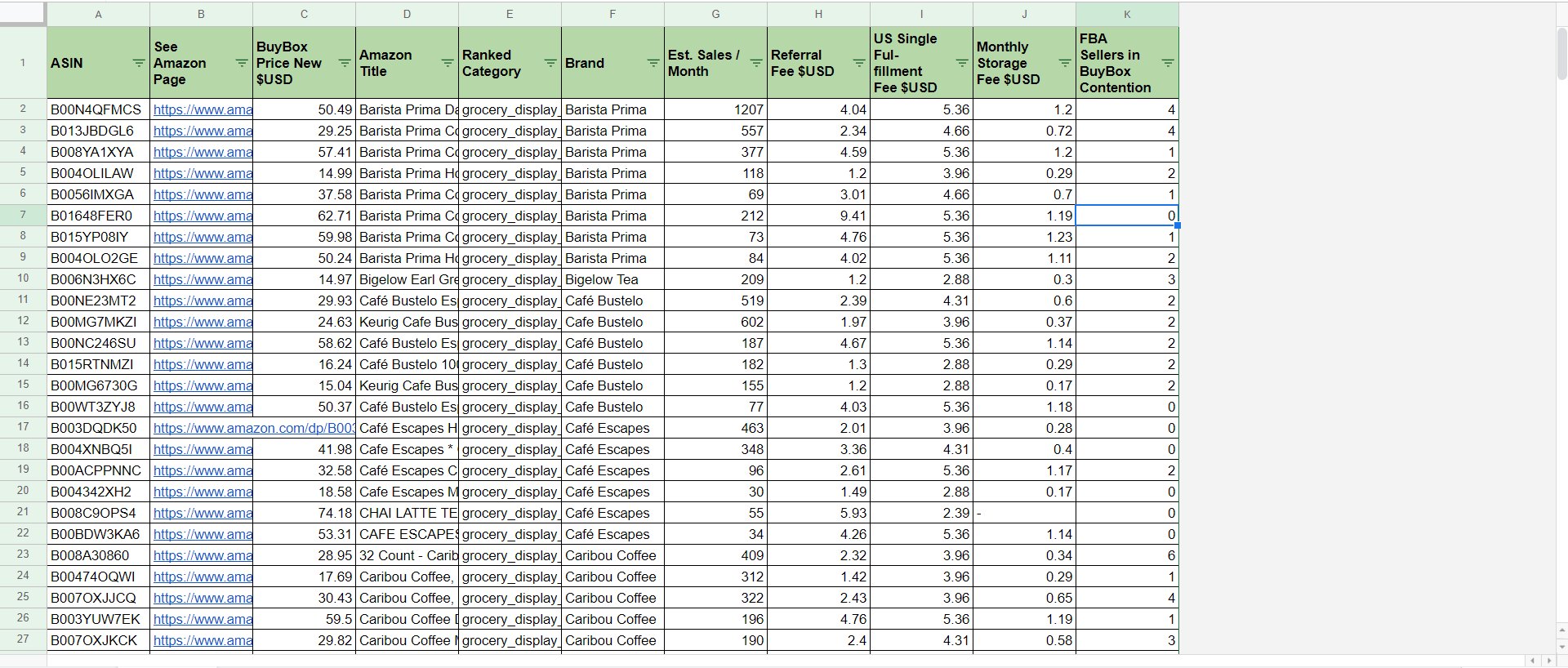Click the Monthly Storage Fee cell 1.23
Image resolution: width=1568 pixels, height=668 pixels.
pyautogui.click(x=1025, y=237)
